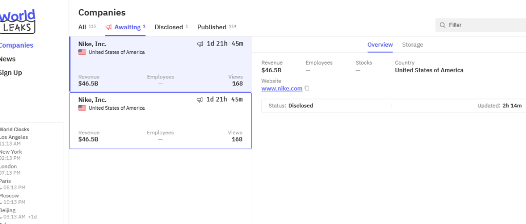Type in the Filter search field
The height and width of the screenshot is (224, 526).
coord(483,25)
